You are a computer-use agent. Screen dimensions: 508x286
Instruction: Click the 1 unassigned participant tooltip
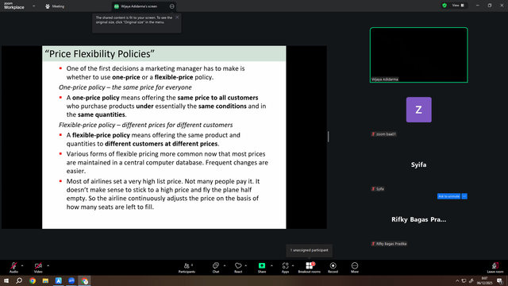click(309, 250)
